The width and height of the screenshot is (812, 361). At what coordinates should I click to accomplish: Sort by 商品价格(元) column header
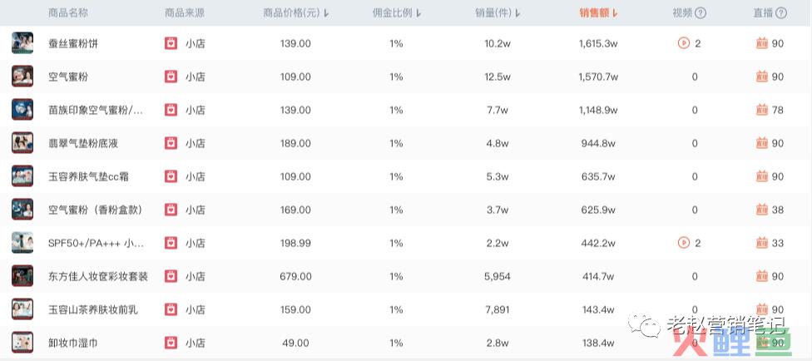[x=295, y=13]
